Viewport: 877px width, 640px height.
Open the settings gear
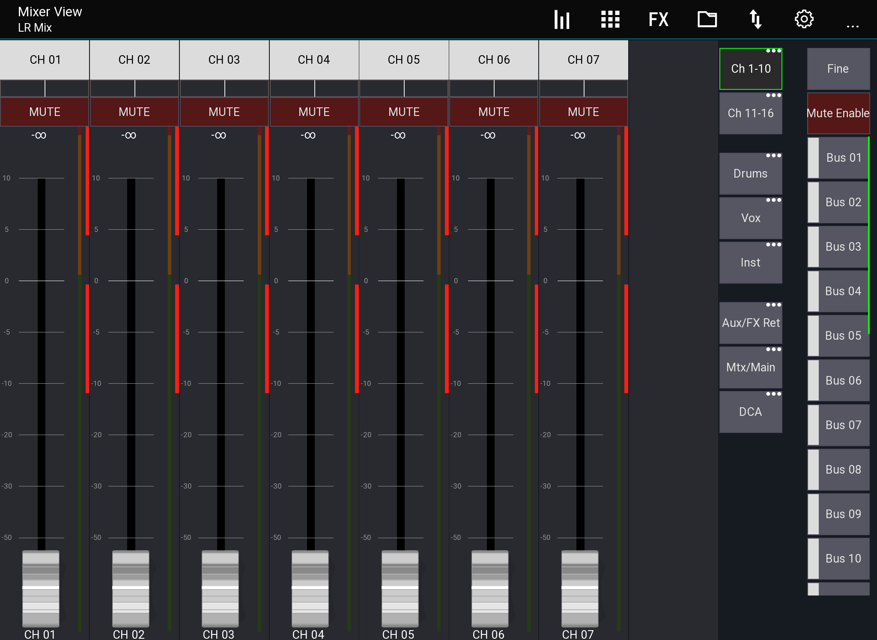click(804, 19)
